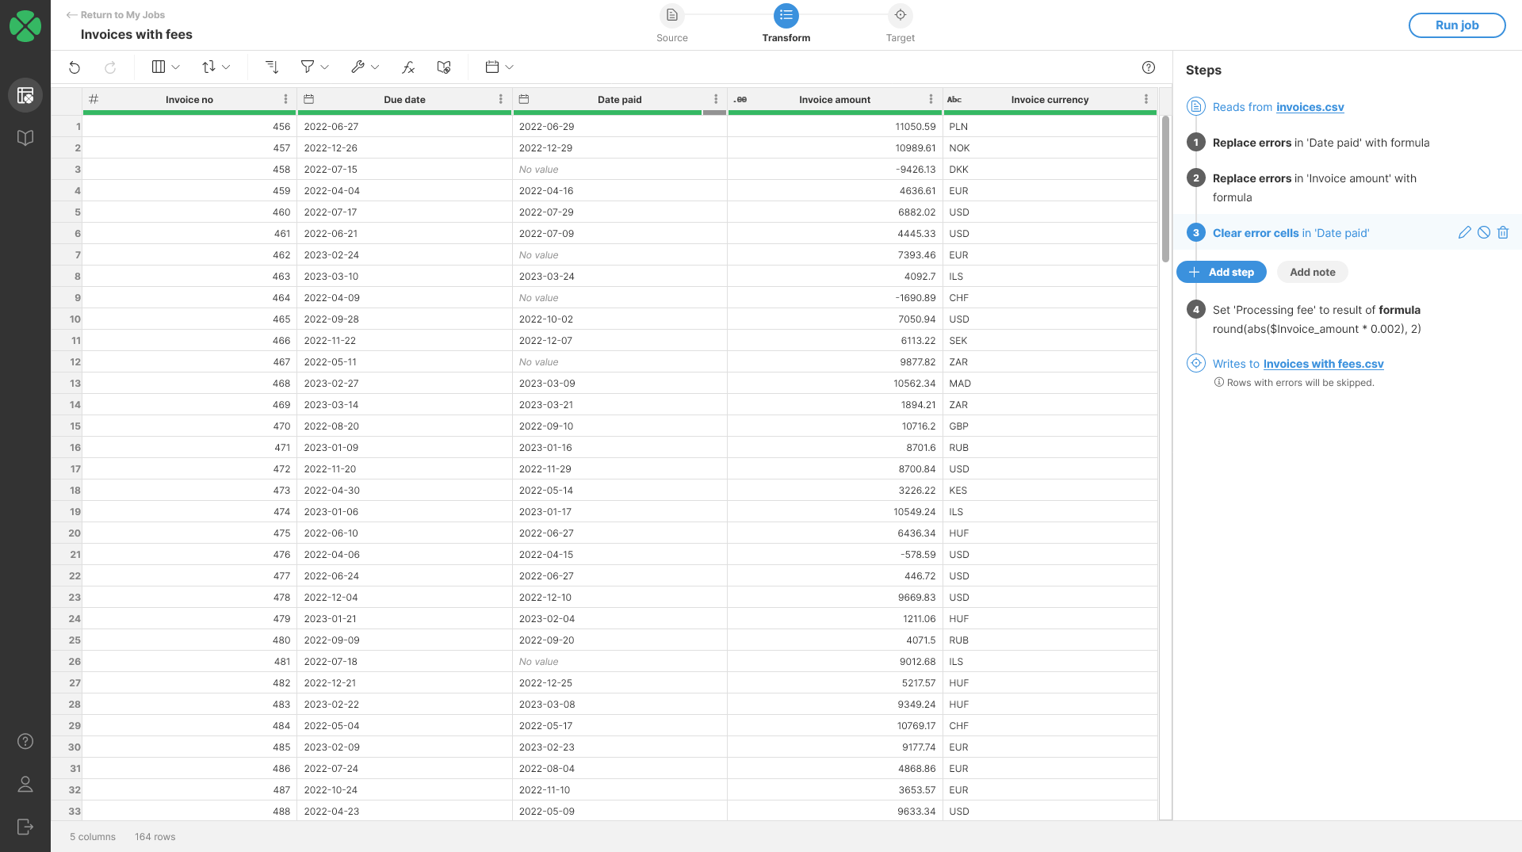The image size is (1522, 852).
Task: Select the formula (fx) tool
Action: [x=407, y=67]
